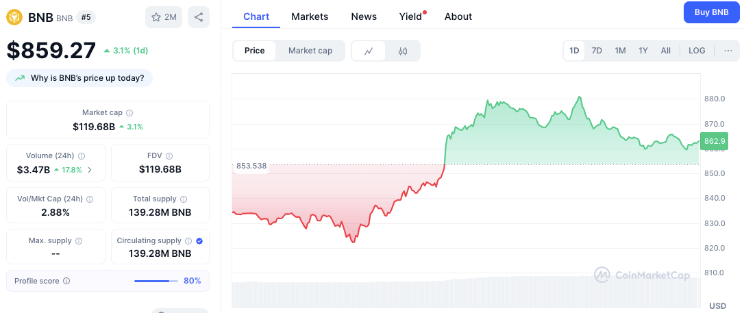Select the line chart icon
This screenshot has width=744, height=313.
[x=369, y=51]
